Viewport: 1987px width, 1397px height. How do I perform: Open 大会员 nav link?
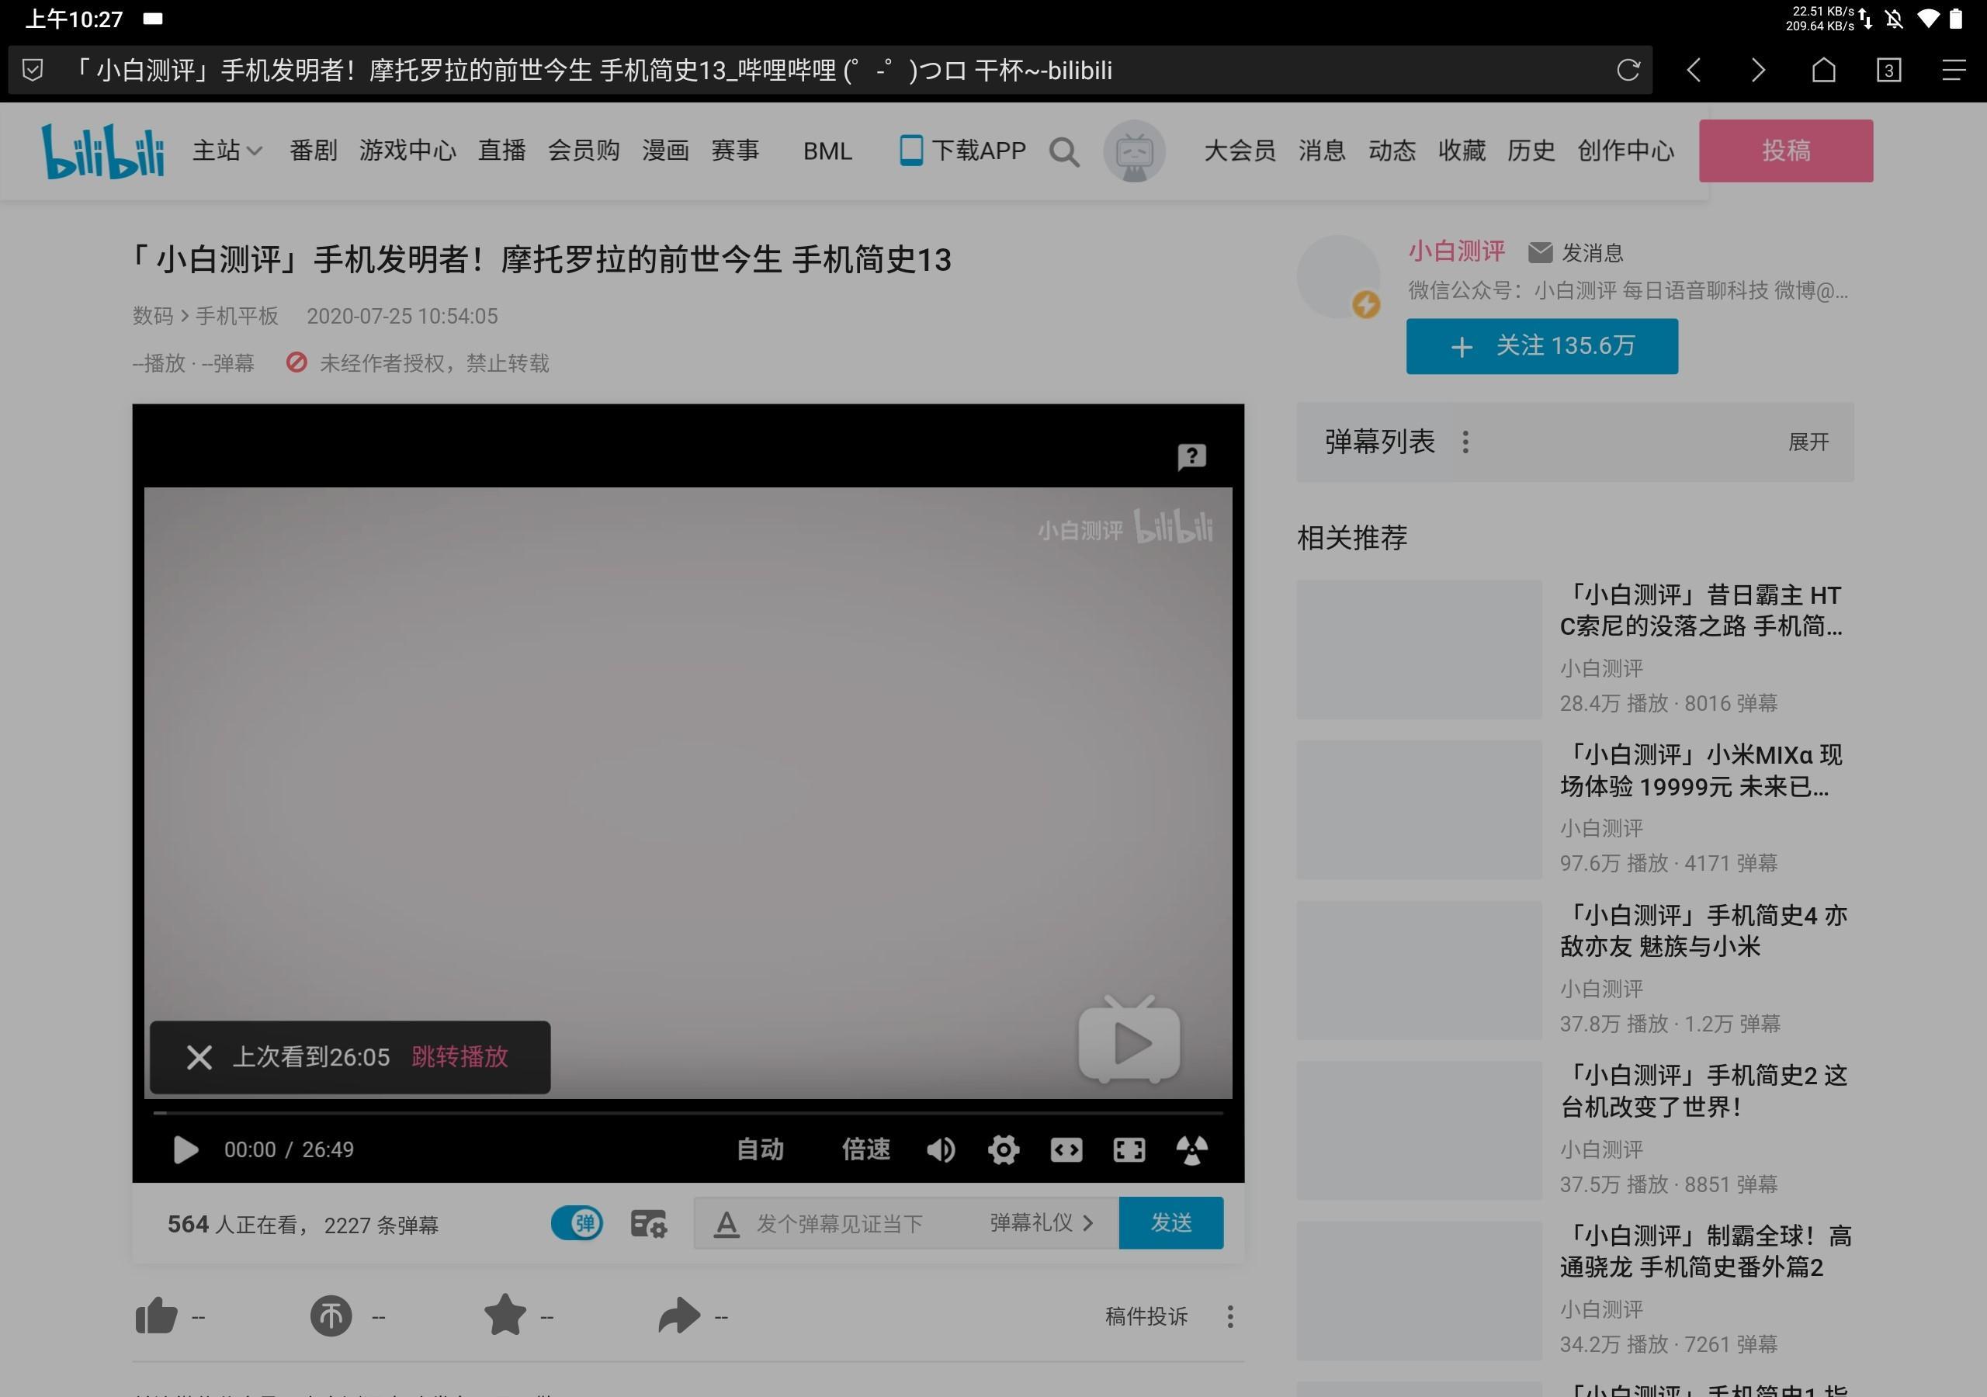pyautogui.click(x=1240, y=151)
